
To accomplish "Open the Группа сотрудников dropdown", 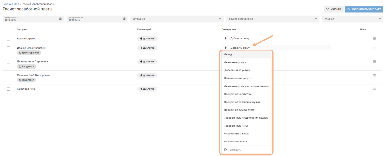I will pos(273,19).
